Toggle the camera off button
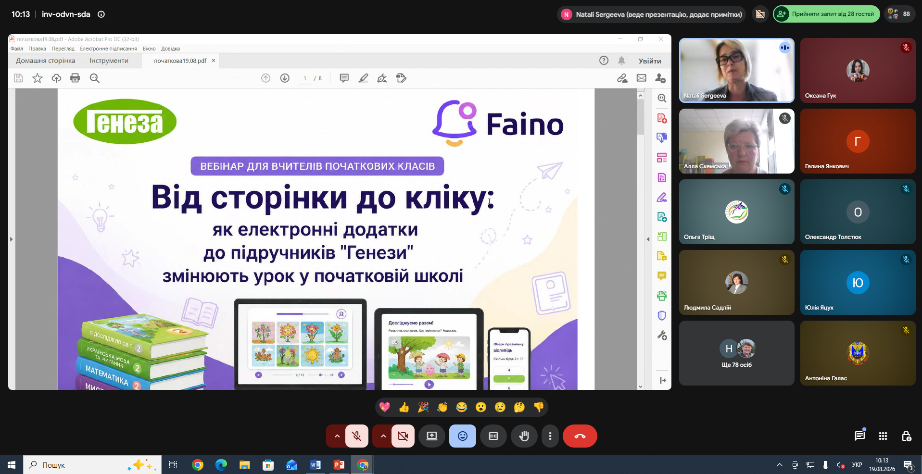This screenshot has height=474, width=922. tap(403, 436)
